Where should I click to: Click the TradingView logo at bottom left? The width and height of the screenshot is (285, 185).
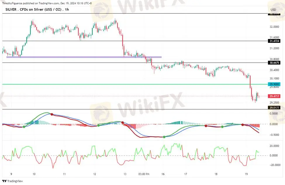click(x=13, y=181)
